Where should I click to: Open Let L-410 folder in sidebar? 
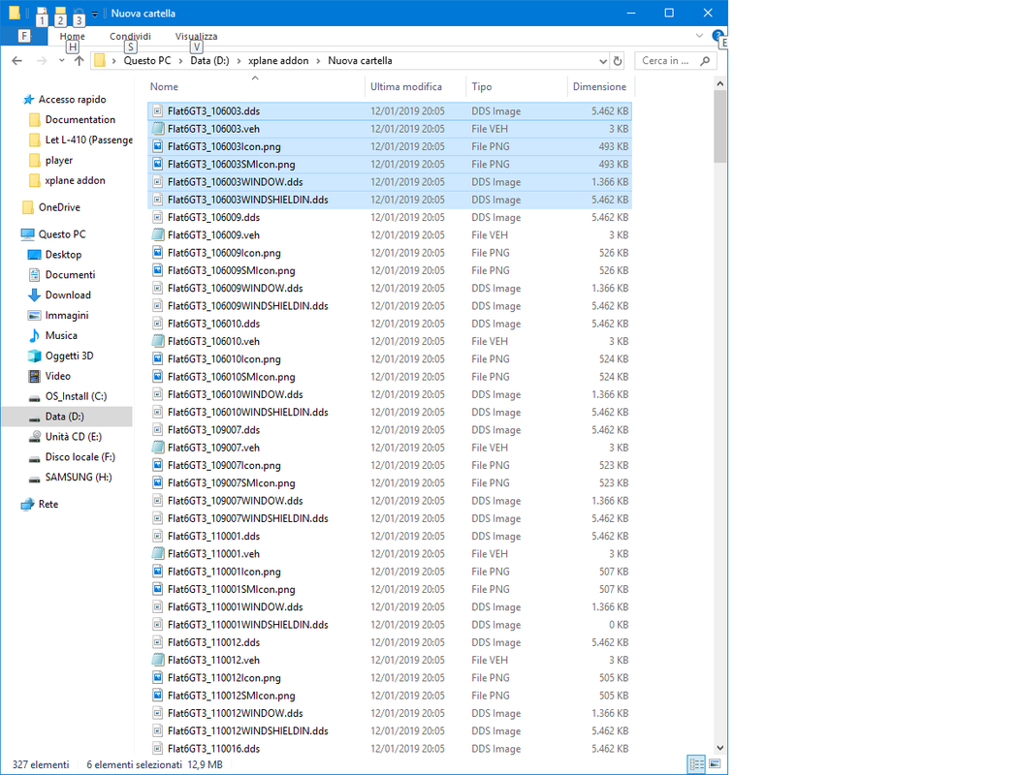tap(88, 139)
